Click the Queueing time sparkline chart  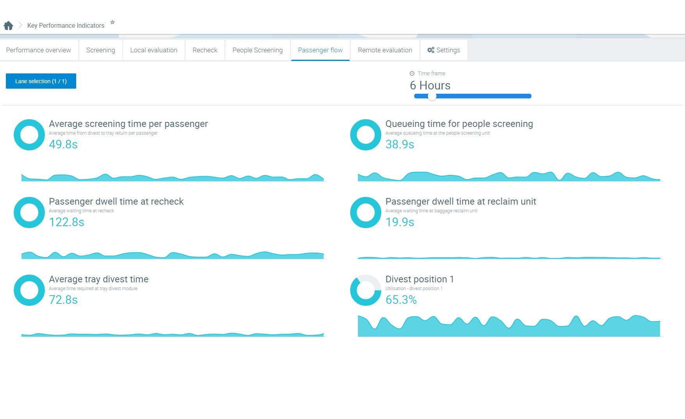(509, 177)
